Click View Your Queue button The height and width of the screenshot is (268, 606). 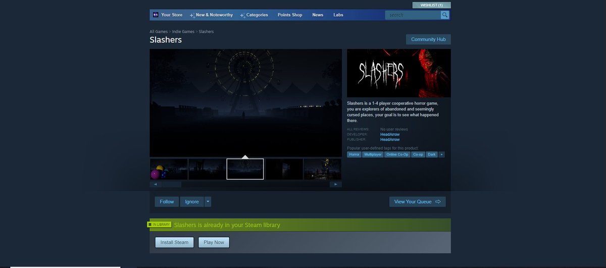tap(417, 202)
